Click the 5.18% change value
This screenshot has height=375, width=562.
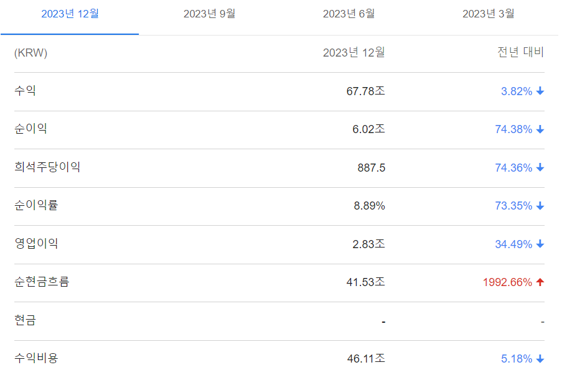click(517, 359)
